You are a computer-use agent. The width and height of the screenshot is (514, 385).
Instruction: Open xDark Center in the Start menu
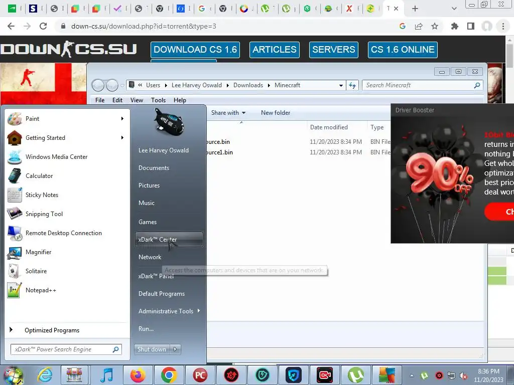click(169, 239)
